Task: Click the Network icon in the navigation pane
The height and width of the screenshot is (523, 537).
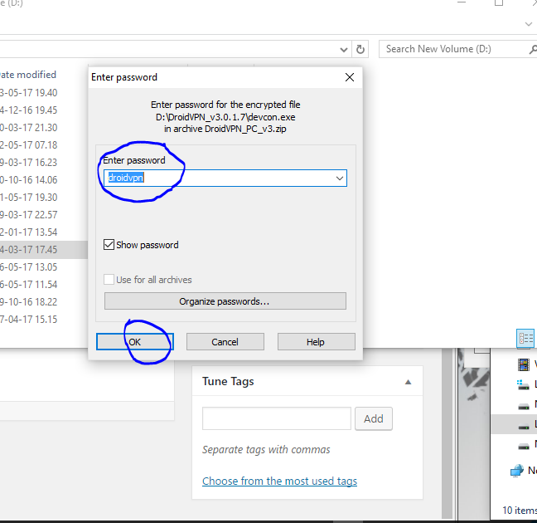Action: coord(517,471)
